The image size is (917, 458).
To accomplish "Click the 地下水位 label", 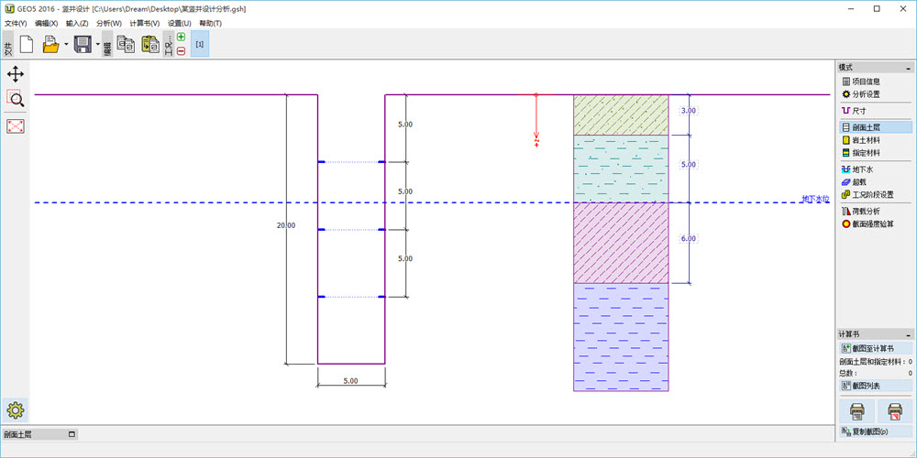I will (815, 199).
